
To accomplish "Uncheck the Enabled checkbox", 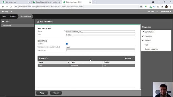I will [x=67, y=44].
